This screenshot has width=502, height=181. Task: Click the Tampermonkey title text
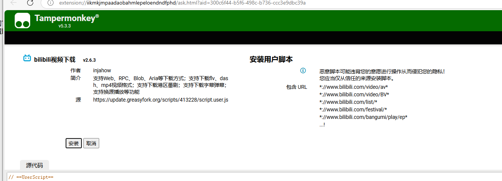tap(67, 18)
